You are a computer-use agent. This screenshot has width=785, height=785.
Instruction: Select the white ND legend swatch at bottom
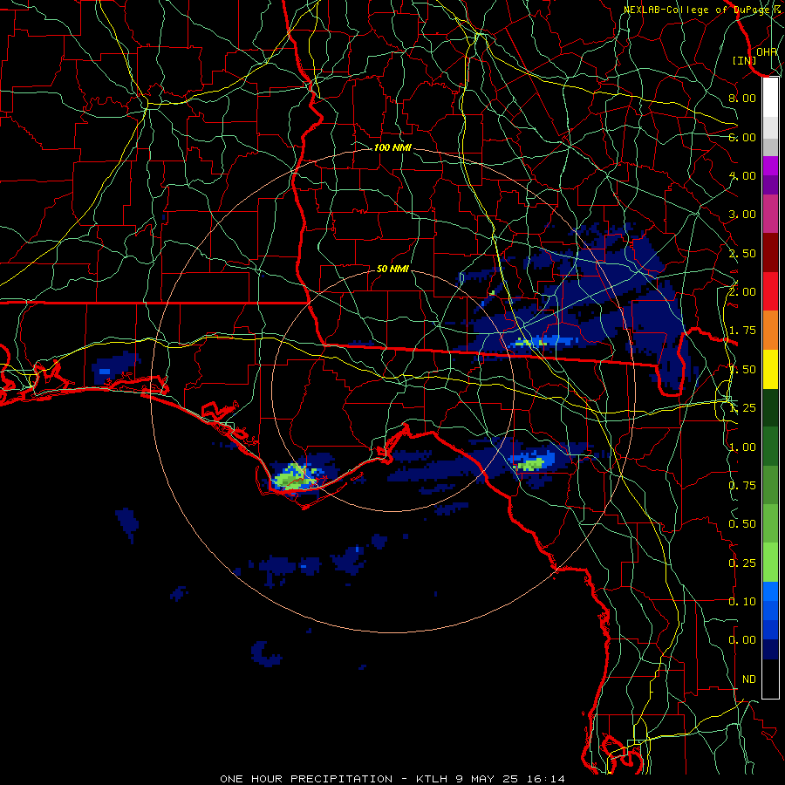[x=770, y=679]
